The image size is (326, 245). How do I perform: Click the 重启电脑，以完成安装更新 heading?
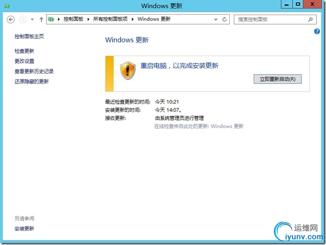click(x=179, y=66)
